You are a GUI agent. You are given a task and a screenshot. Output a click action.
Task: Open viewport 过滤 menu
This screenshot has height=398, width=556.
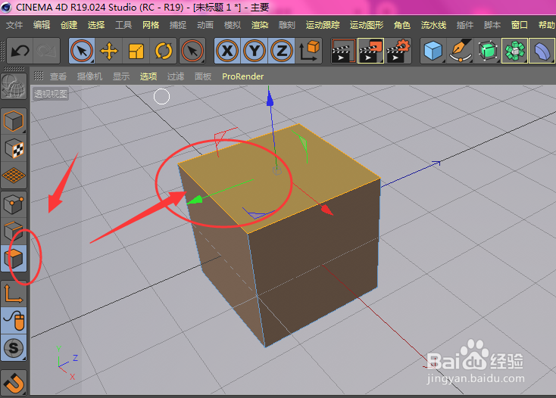pyautogui.click(x=176, y=76)
